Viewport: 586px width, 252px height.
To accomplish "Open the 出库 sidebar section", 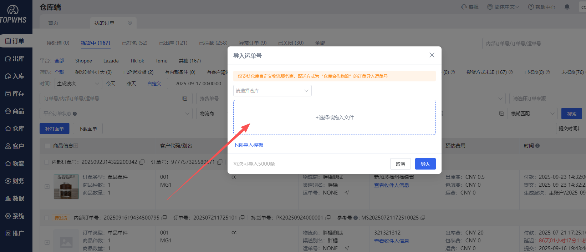I will point(15,59).
